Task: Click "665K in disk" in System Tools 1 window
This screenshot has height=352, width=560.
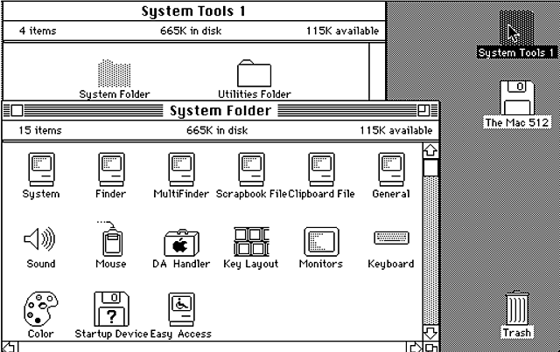Action: [191, 31]
